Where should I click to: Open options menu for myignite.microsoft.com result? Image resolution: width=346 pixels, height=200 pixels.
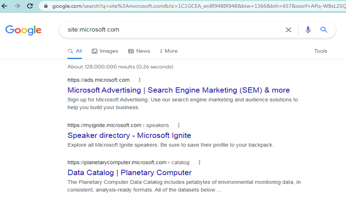click(179, 125)
